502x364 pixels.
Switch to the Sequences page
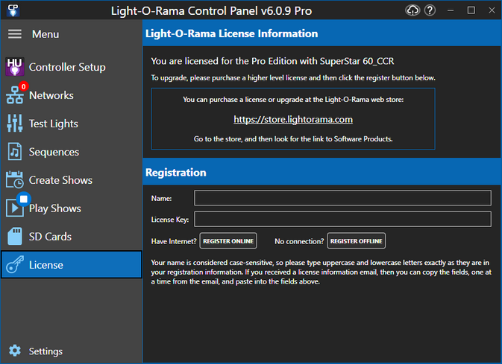coord(72,151)
